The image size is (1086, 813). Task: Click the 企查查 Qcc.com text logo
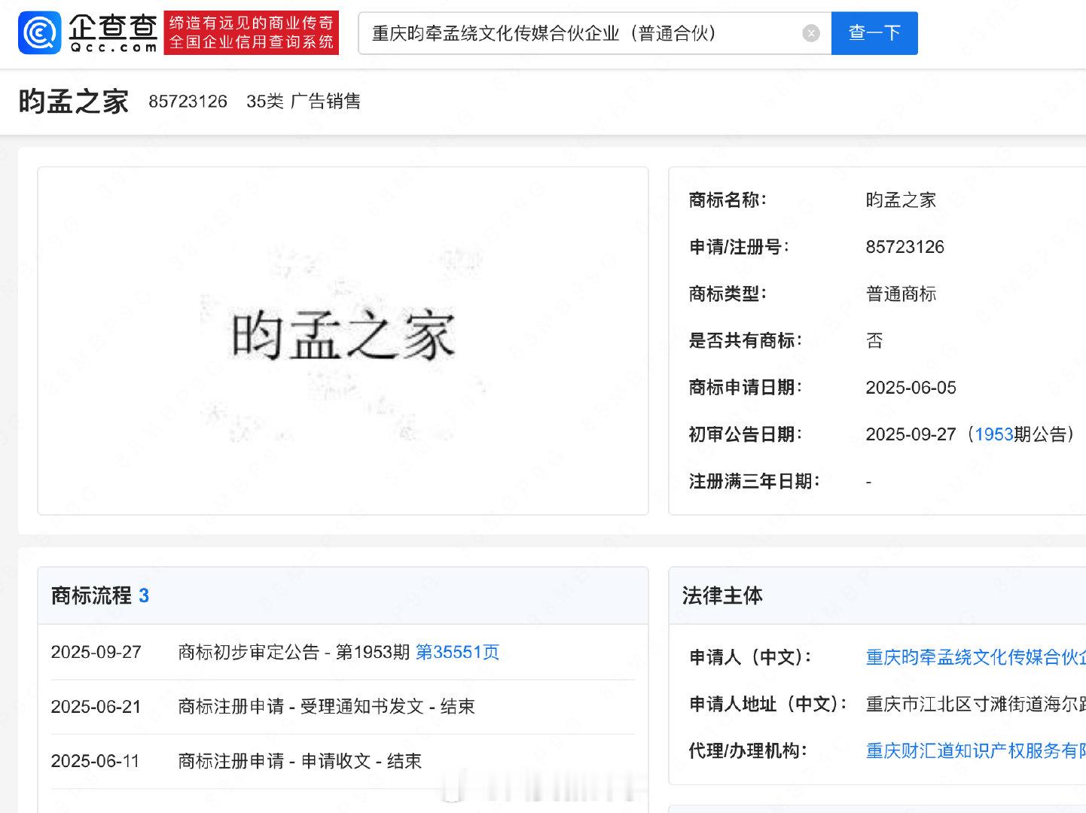(x=113, y=33)
